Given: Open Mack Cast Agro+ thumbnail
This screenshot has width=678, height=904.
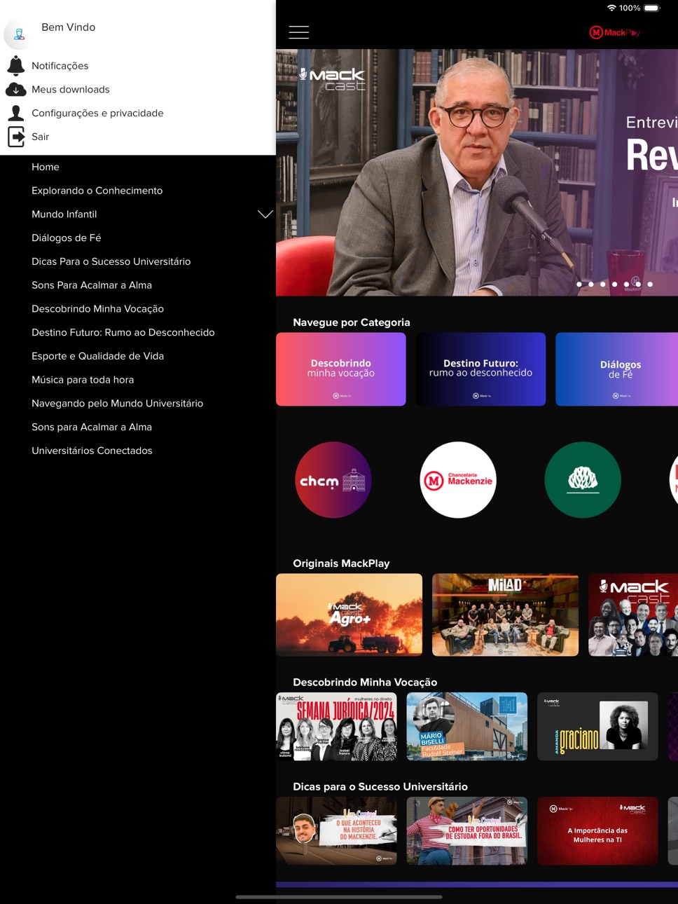Looking at the screenshot, I should click(349, 615).
